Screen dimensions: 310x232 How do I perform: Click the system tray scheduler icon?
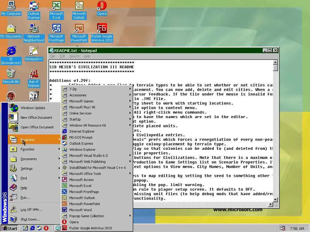283,228
